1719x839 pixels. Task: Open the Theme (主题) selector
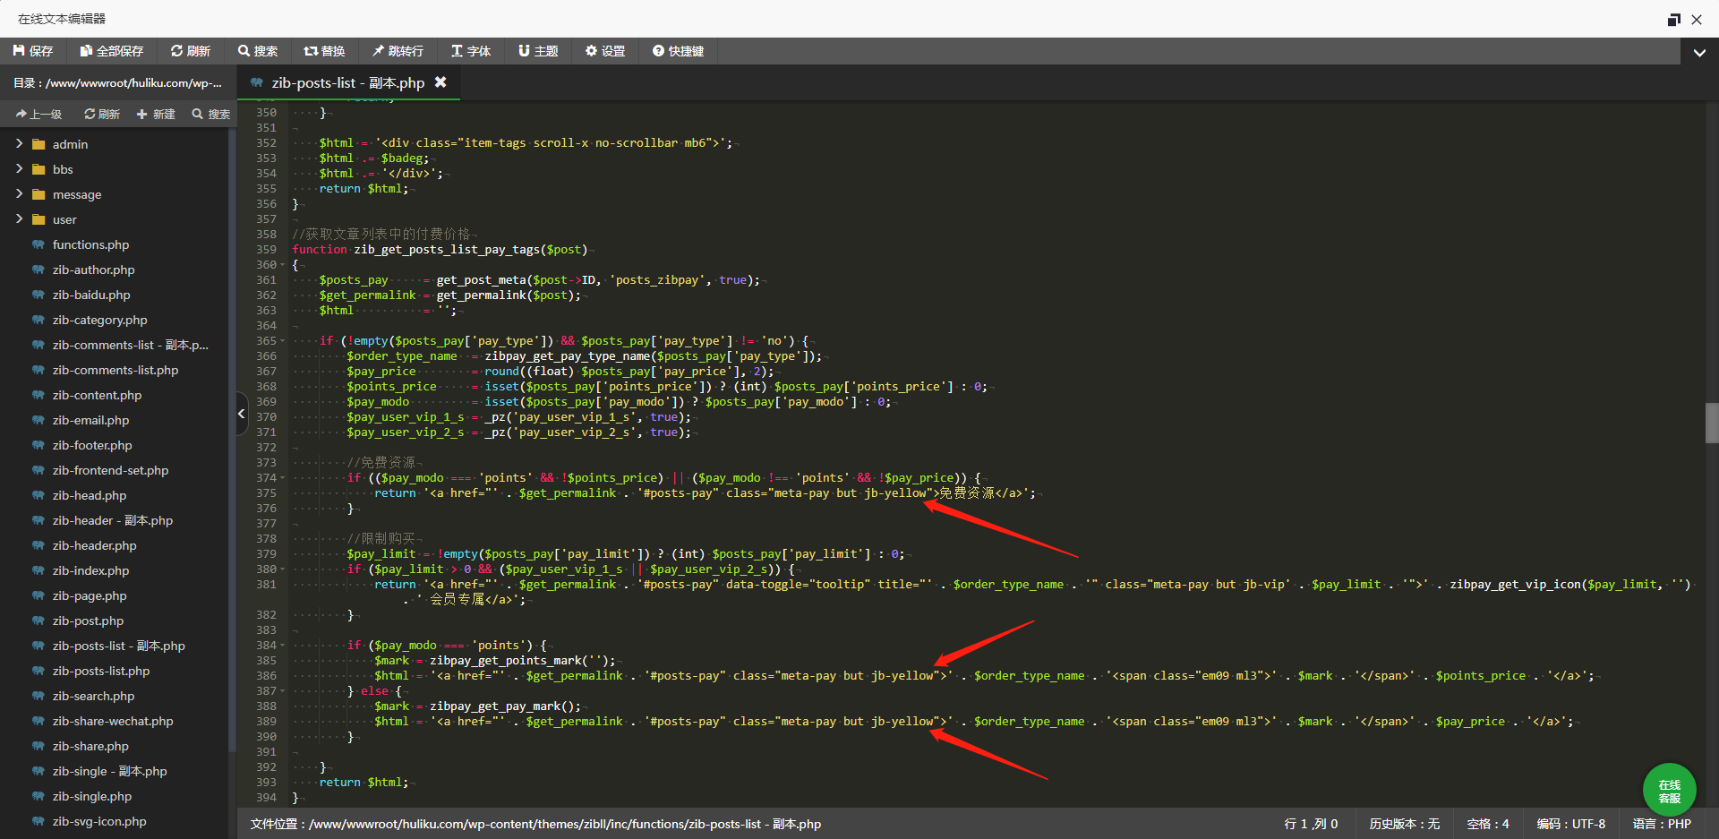click(x=538, y=51)
